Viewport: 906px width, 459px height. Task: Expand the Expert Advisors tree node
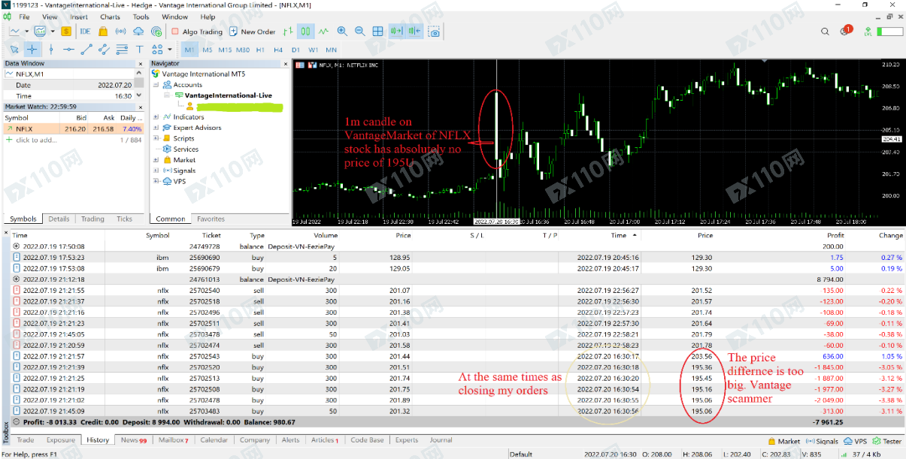point(156,128)
